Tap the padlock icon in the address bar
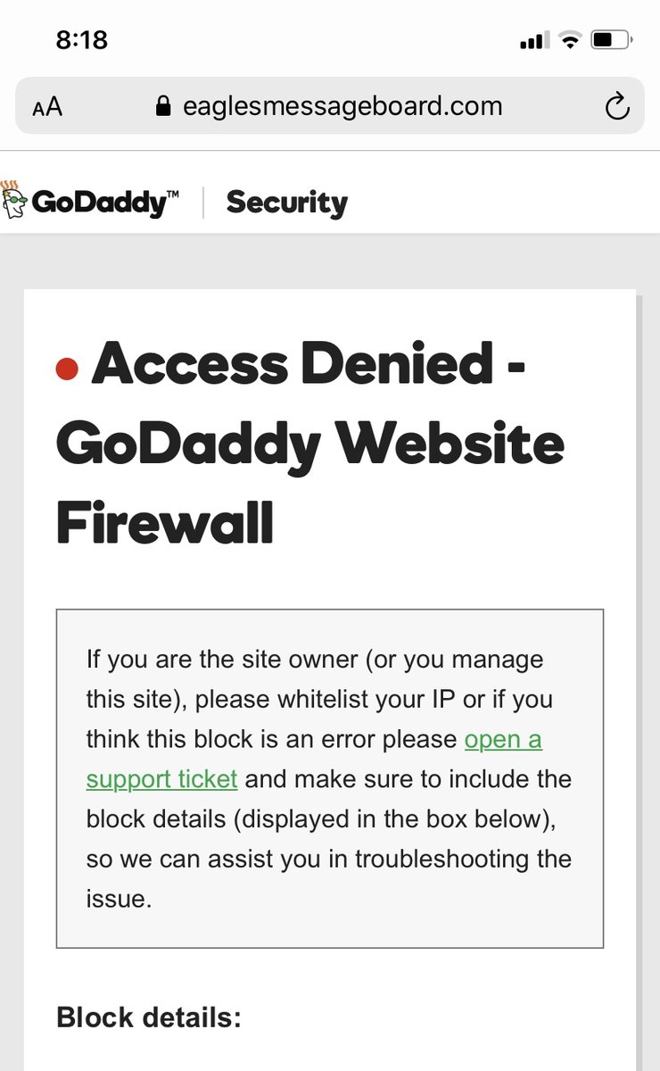The width and height of the screenshot is (660, 1071). point(163,107)
